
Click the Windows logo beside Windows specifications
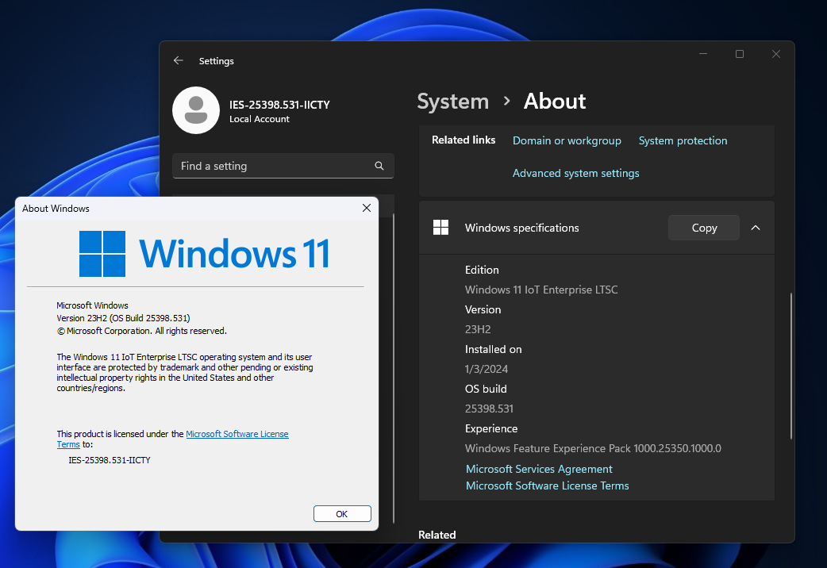pos(440,228)
